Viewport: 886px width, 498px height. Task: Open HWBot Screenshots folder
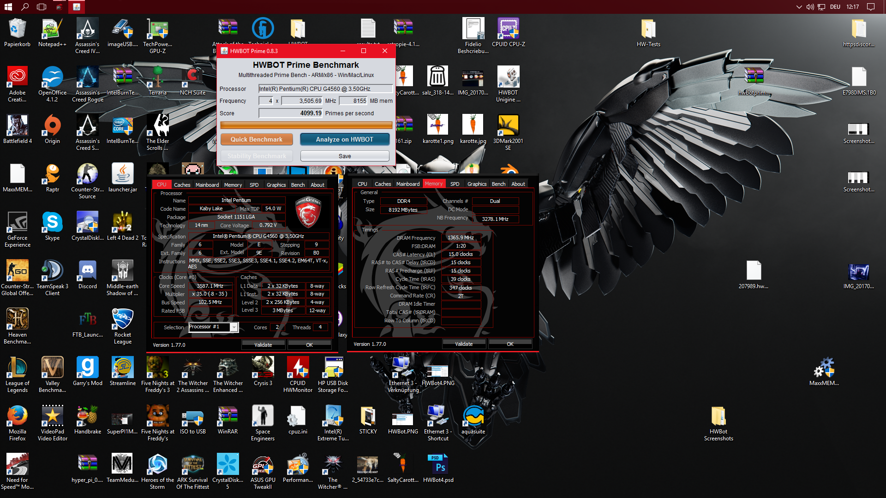tap(718, 423)
